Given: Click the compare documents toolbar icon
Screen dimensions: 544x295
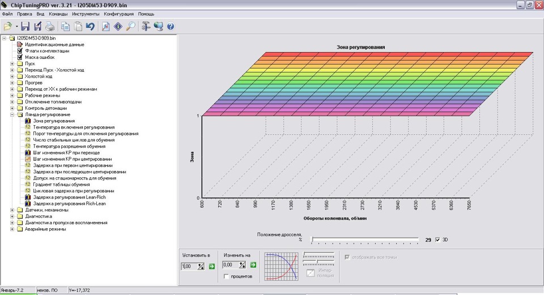Looking at the screenshot, I should point(106,27).
